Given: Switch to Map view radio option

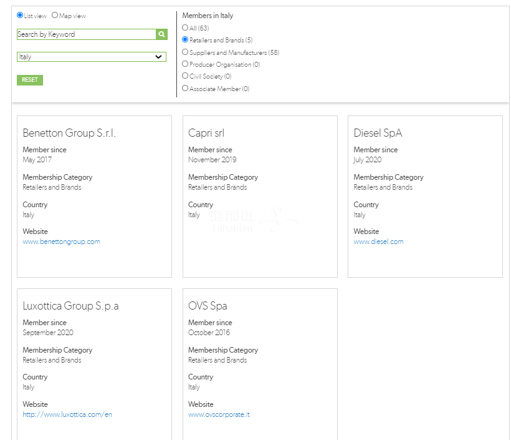Looking at the screenshot, I should click(55, 16).
